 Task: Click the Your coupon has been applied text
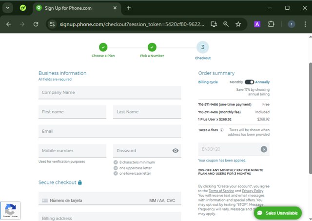coord(222,161)
